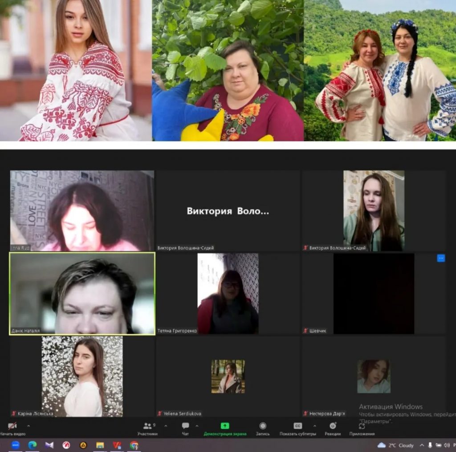
Task: Click Yeliena Serdiukova's profile picture
Action: (228, 376)
